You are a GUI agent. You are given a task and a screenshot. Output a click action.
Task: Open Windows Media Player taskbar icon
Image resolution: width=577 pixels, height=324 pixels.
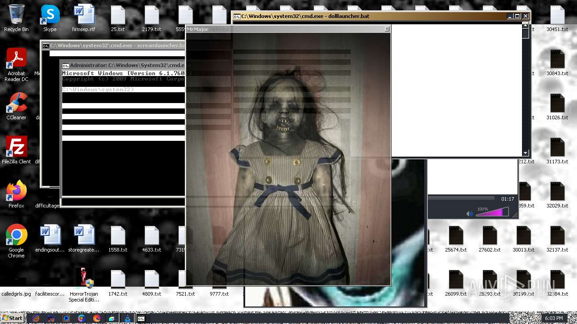pos(66,318)
